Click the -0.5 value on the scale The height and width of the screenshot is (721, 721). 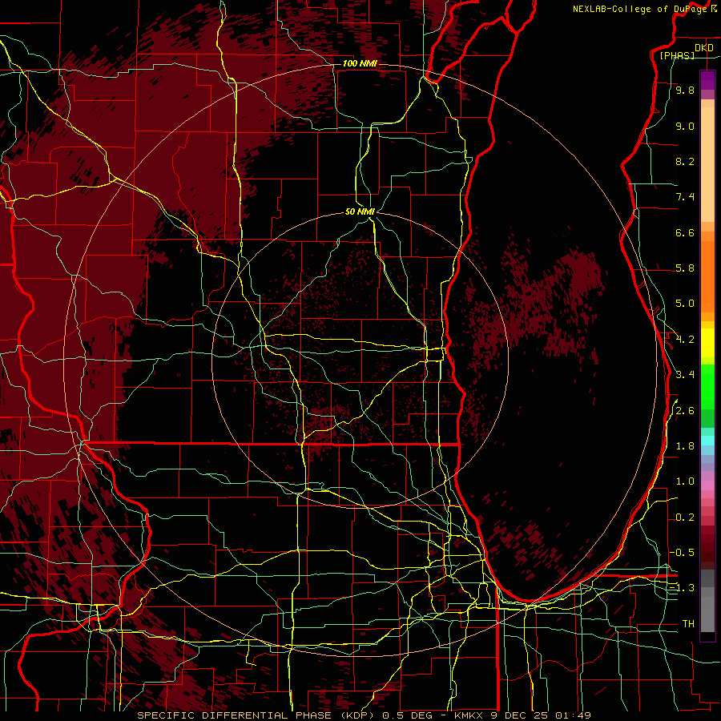[x=683, y=552]
